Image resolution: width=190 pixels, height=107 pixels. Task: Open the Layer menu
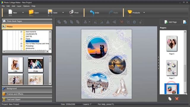[19, 6]
